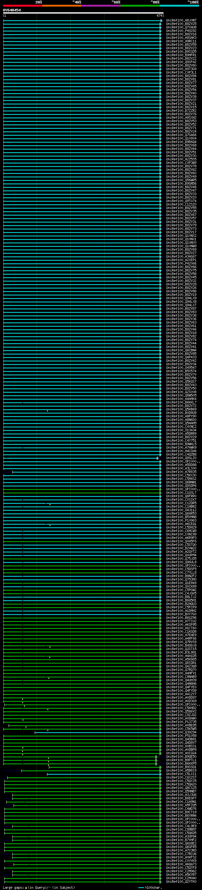The image size is (202, 890).
Task: Select the UniRef100_Q2YTK0 label
Action: (181, 882)
